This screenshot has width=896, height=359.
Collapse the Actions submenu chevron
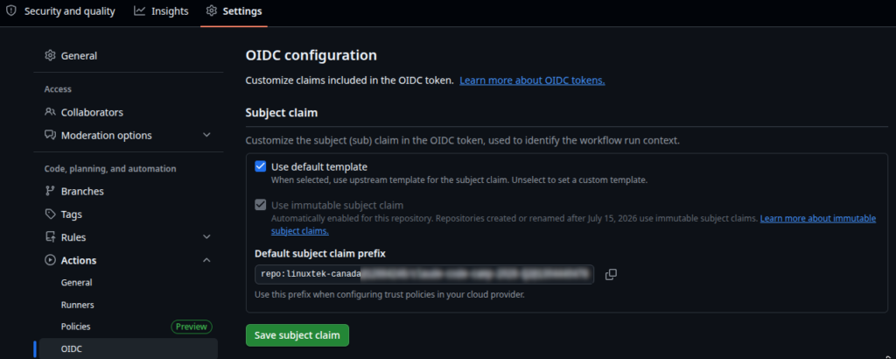pos(206,260)
